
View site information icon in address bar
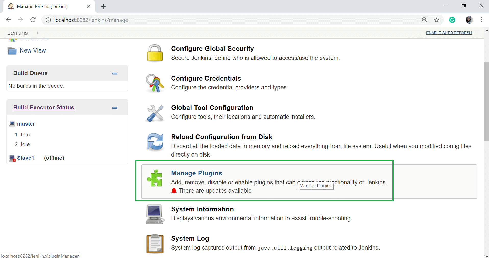pyautogui.click(x=48, y=20)
